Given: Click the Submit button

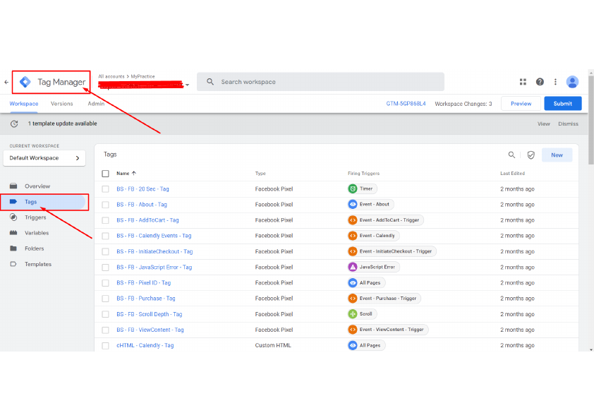Looking at the screenshot, I should tap(562, 104).
